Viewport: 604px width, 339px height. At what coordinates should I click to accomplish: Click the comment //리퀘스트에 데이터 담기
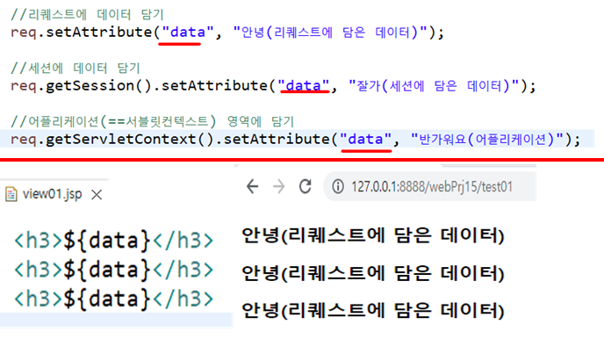pyautogui.click(x=88, y=15)
